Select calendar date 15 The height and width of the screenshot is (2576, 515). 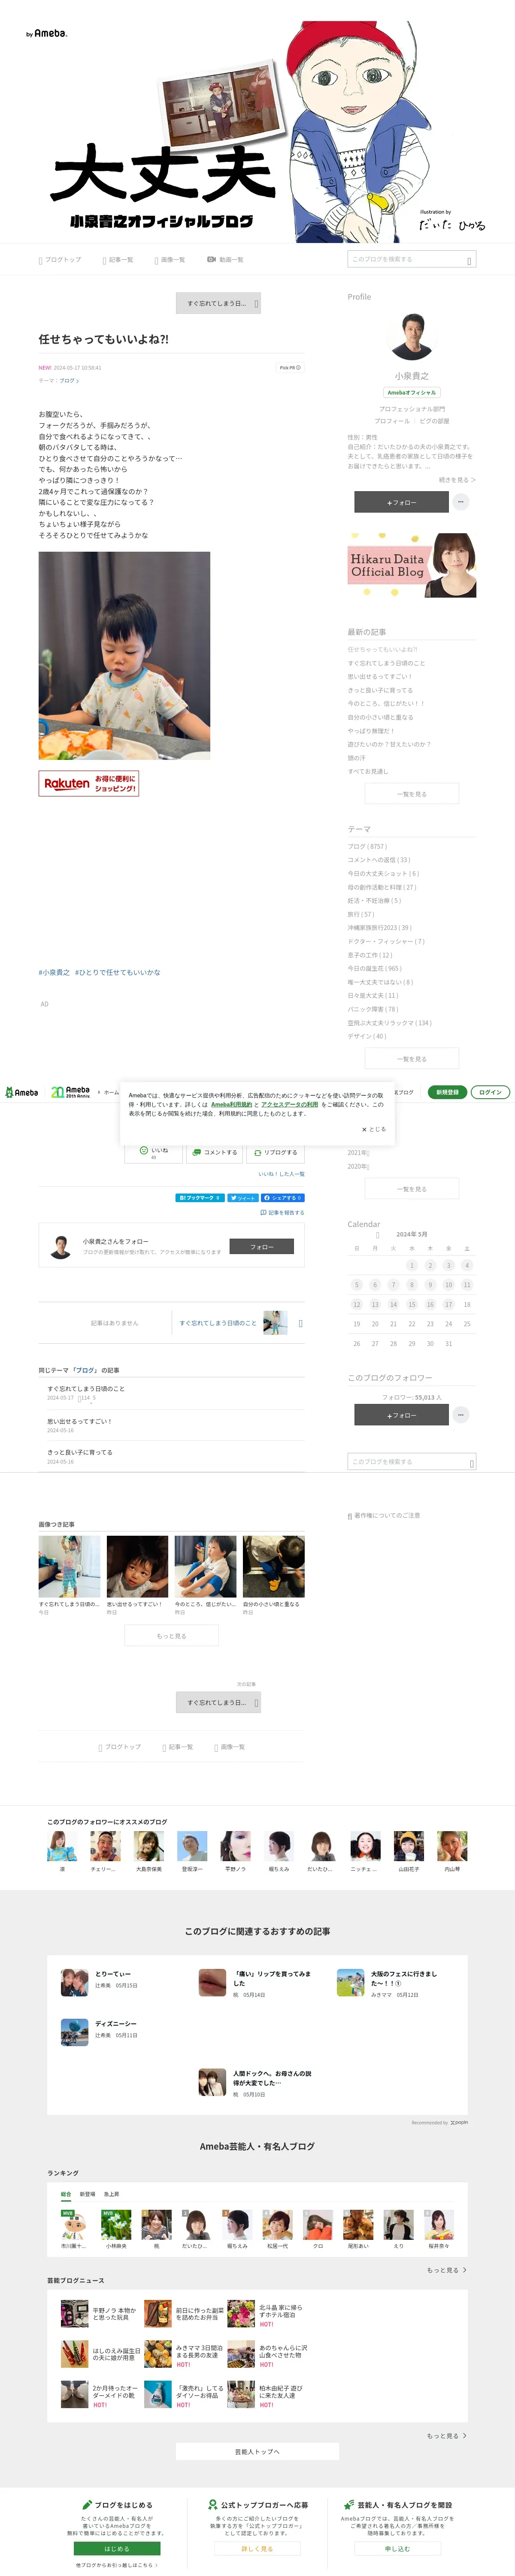(411, 1304)
